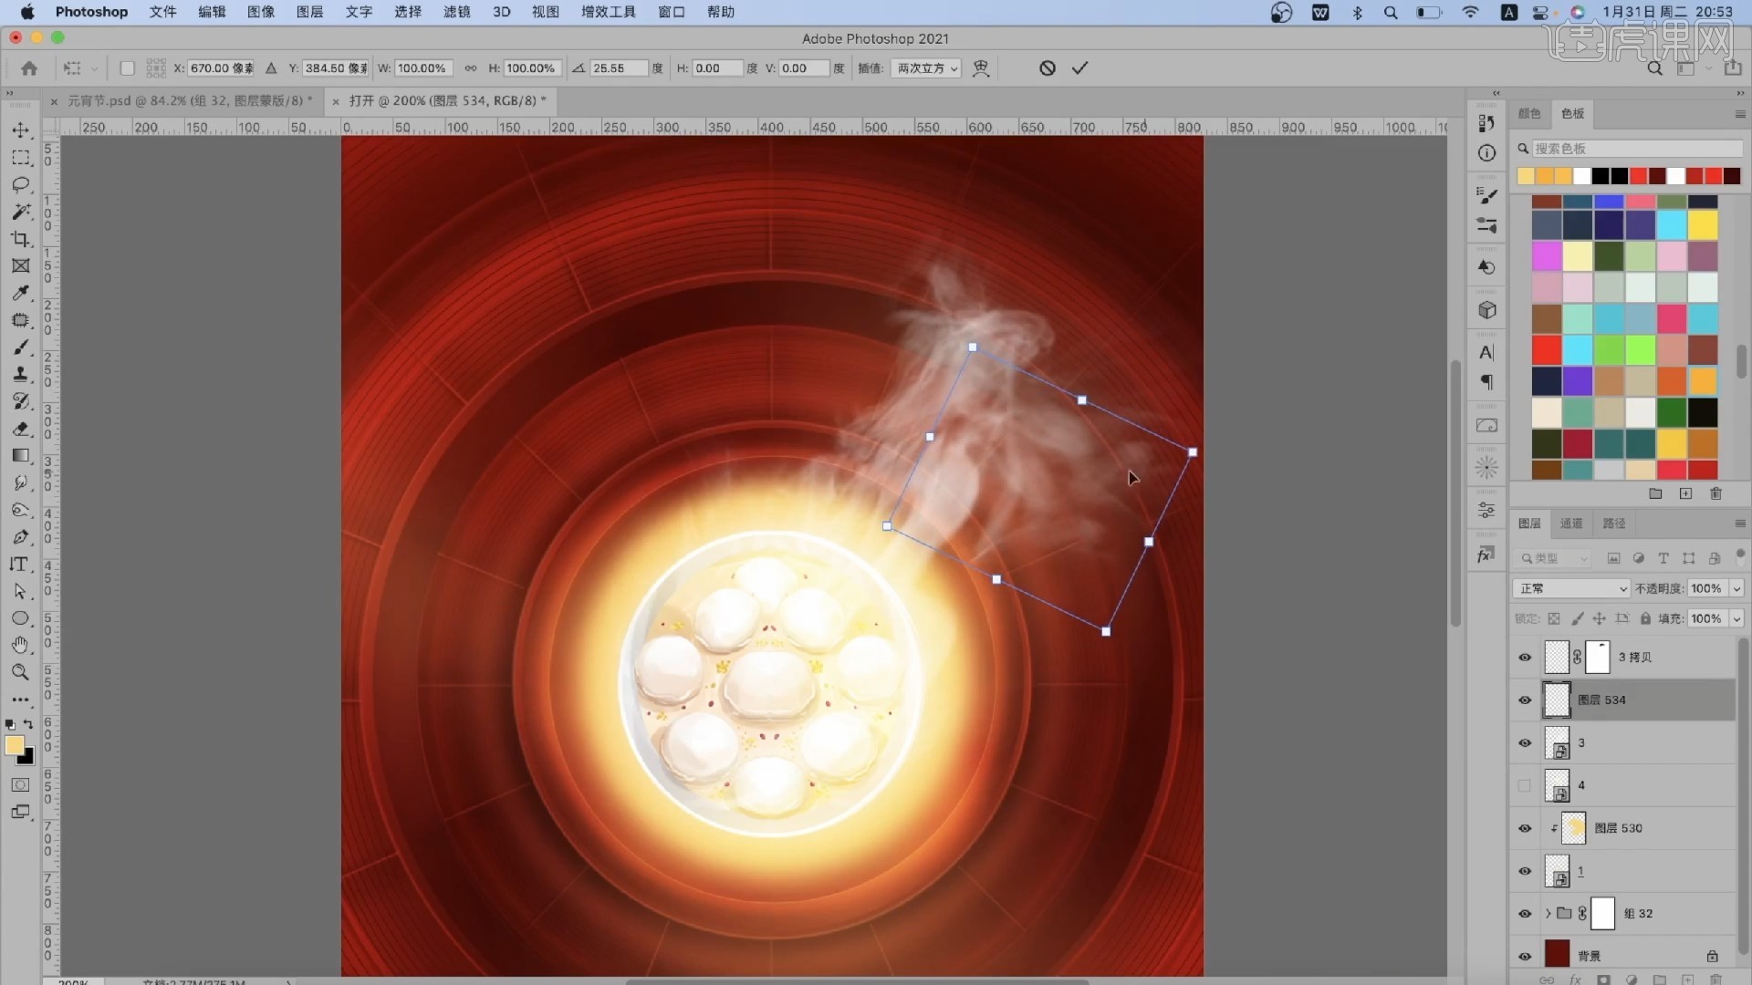Viewport: 1752px width, 985px height.
Task: Switch to the 路径 tab
Action: coord(1614,524)
